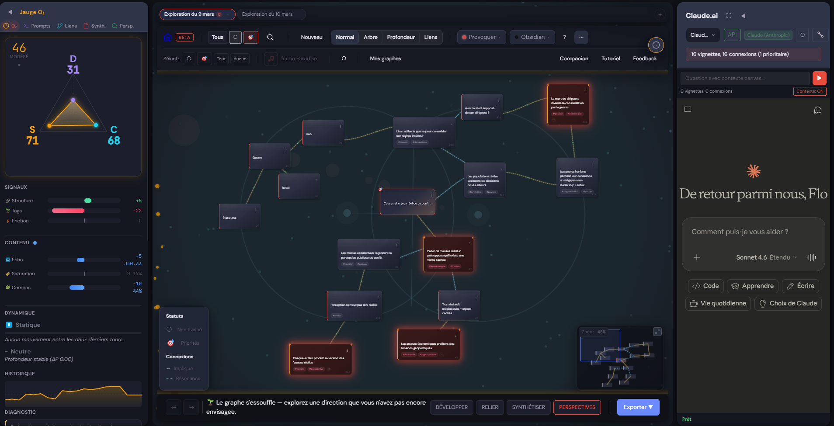Select the Arbre view mode

[x=370, y=37]
